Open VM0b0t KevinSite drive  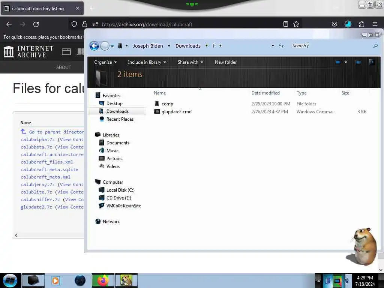point(123,206)
